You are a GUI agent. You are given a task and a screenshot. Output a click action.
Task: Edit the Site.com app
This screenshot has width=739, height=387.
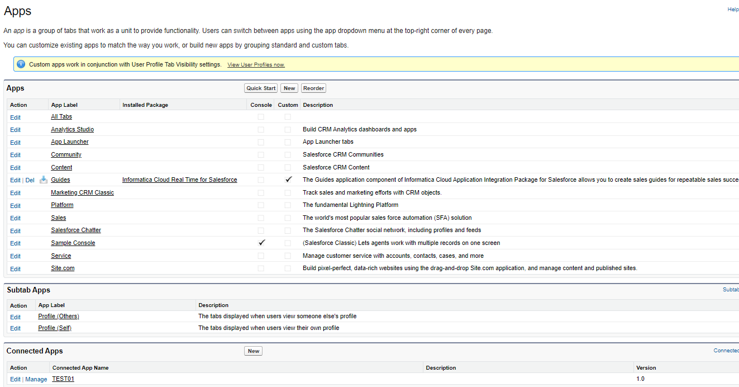click(x=15, y=269)
